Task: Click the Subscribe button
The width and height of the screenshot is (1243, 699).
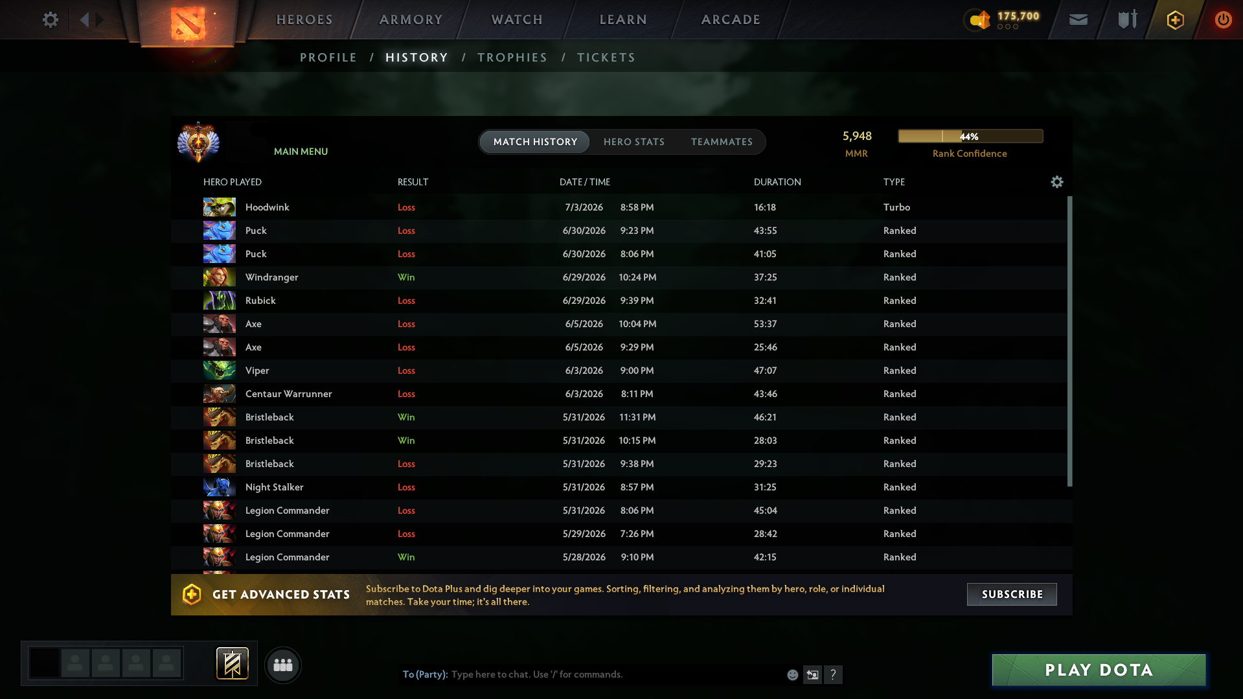Action: tap(1012, 595)
